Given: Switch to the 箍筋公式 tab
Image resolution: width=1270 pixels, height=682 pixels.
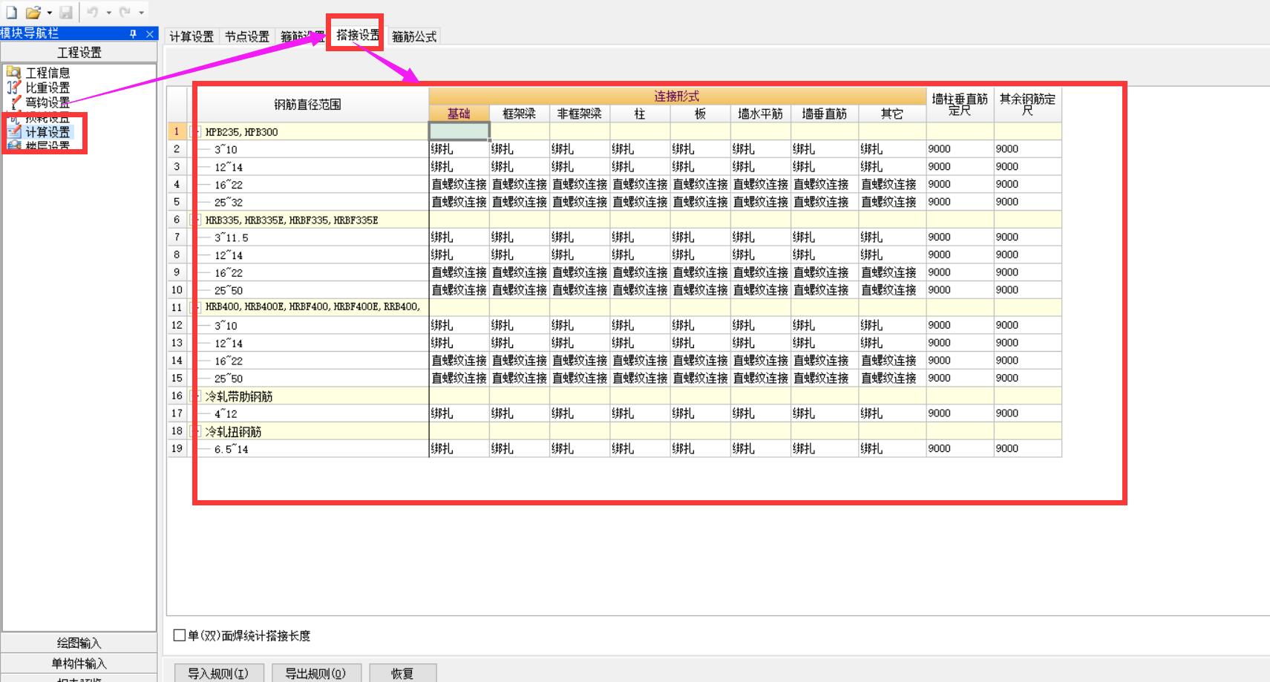Looking at the screenshot, I should click(x=414, y=36).
